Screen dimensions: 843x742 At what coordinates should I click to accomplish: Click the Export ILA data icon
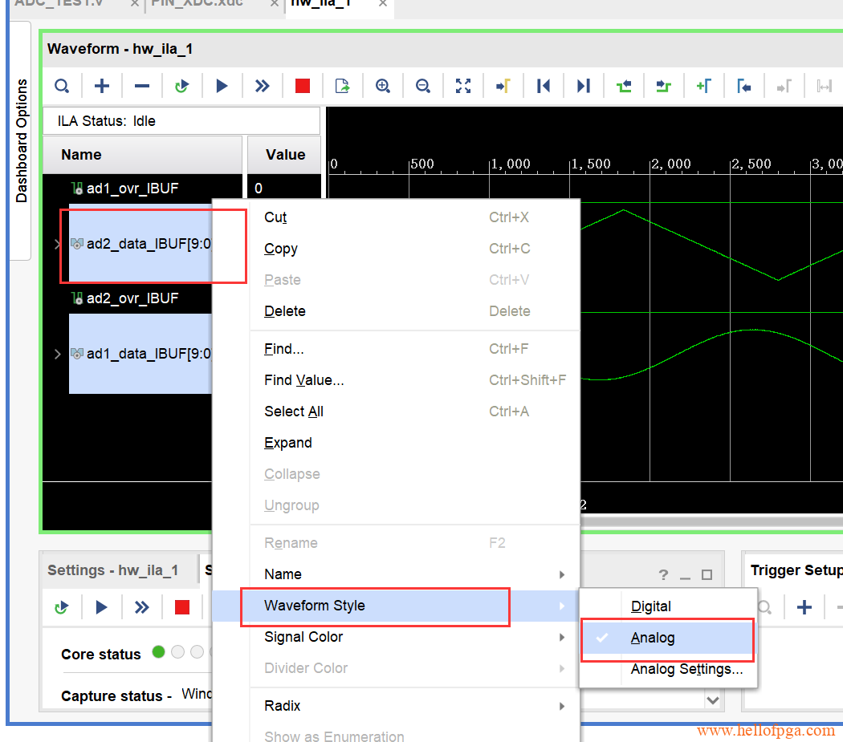pos(343,87)
